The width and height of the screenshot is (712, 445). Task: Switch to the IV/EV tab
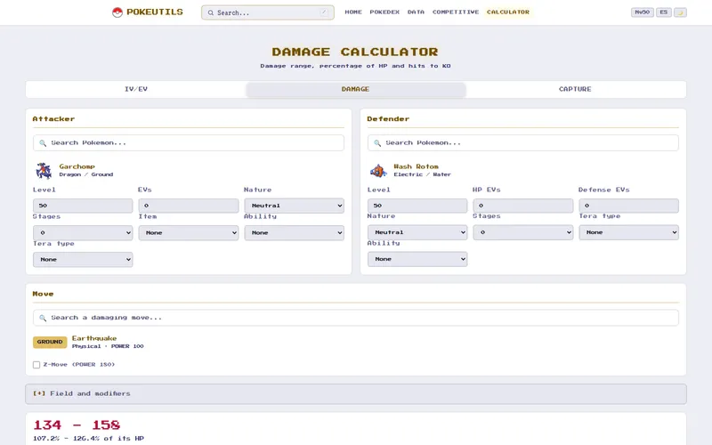[x=136, y=90]
